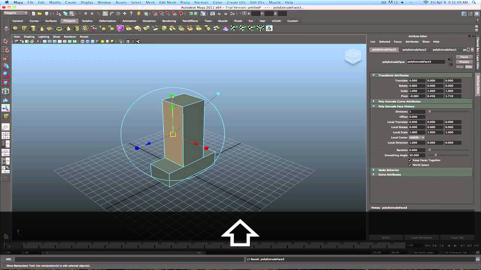The width and height of the screenshot is (481, 270).
Task: Open Local Center middle dropdown
Action: click(x=417, y=138)
